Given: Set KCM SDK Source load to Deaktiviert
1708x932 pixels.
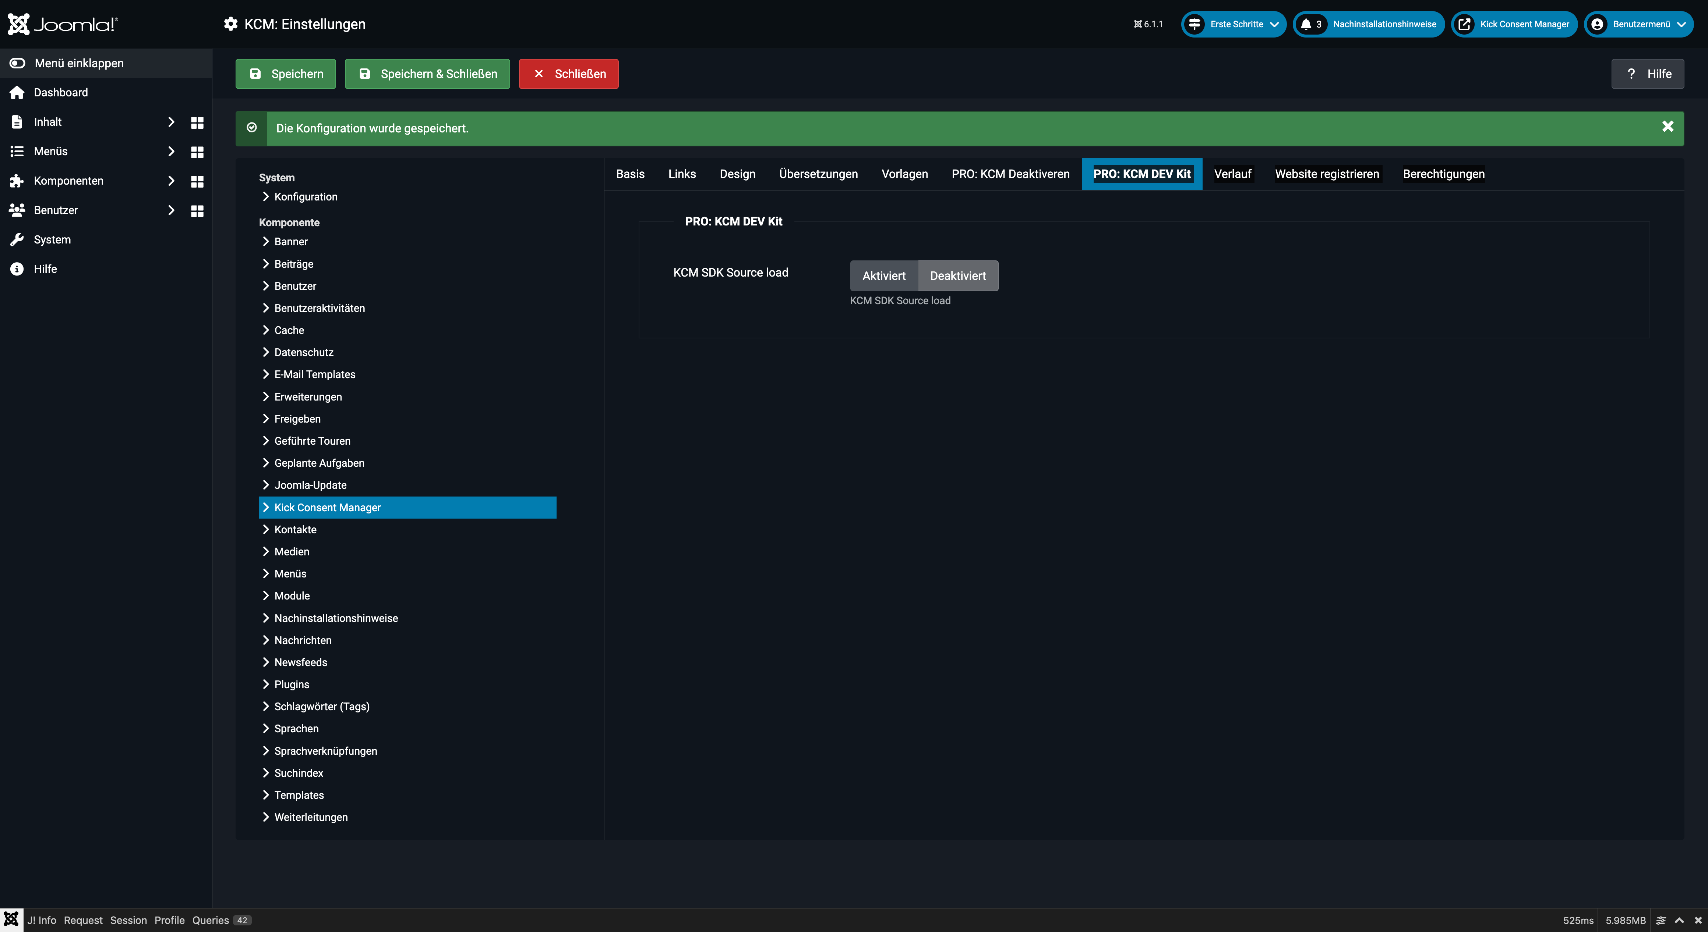Looking at the screenshot, I should (x=957, y=275).
